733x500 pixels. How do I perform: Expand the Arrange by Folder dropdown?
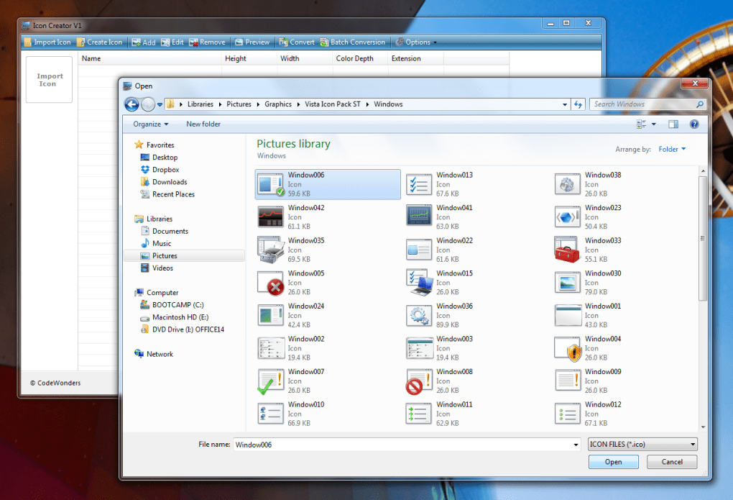[x=671, y=149]
